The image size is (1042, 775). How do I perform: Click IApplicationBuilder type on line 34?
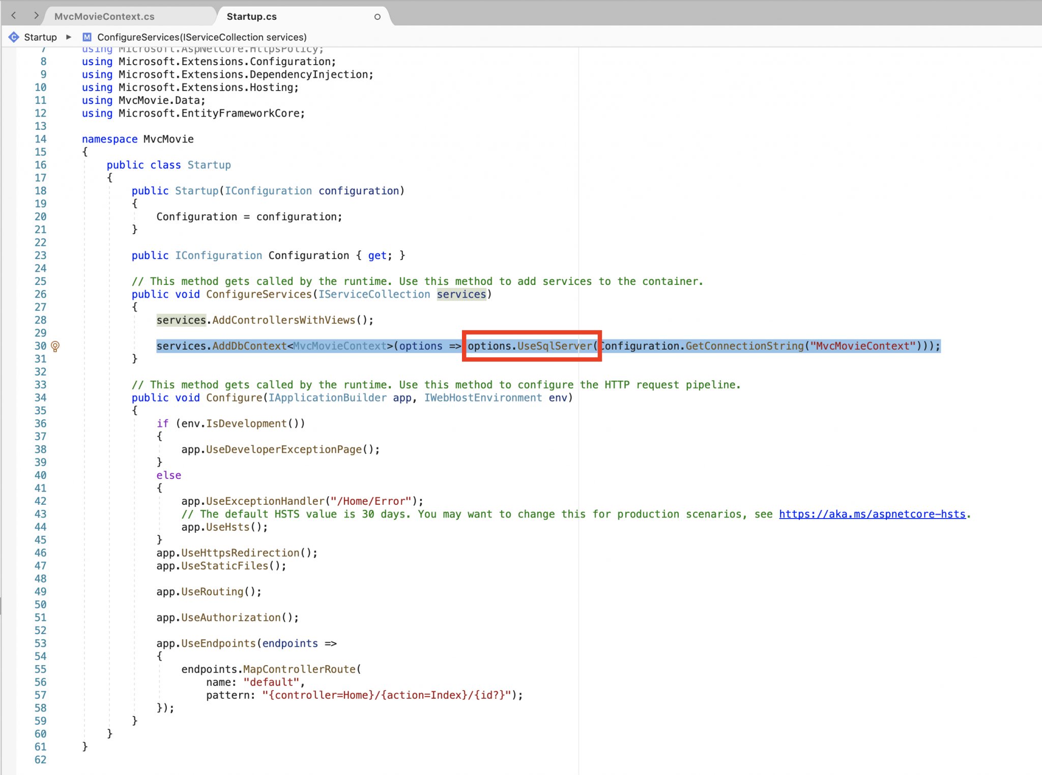pyautogui.click(x=327, y=397)
